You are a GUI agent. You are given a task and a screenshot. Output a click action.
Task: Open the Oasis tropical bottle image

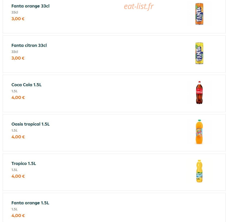coord(199,132)
